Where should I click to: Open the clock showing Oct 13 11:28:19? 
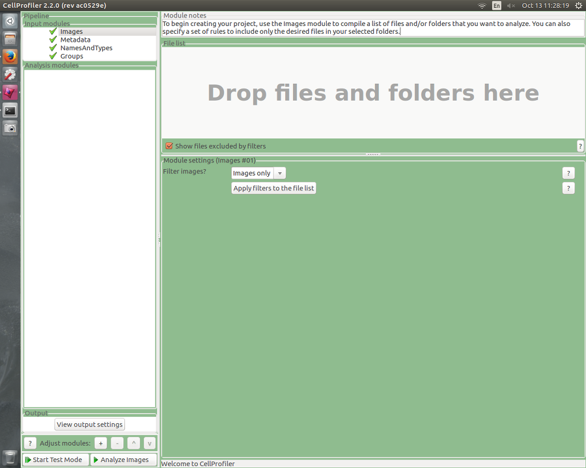(545, 6)
